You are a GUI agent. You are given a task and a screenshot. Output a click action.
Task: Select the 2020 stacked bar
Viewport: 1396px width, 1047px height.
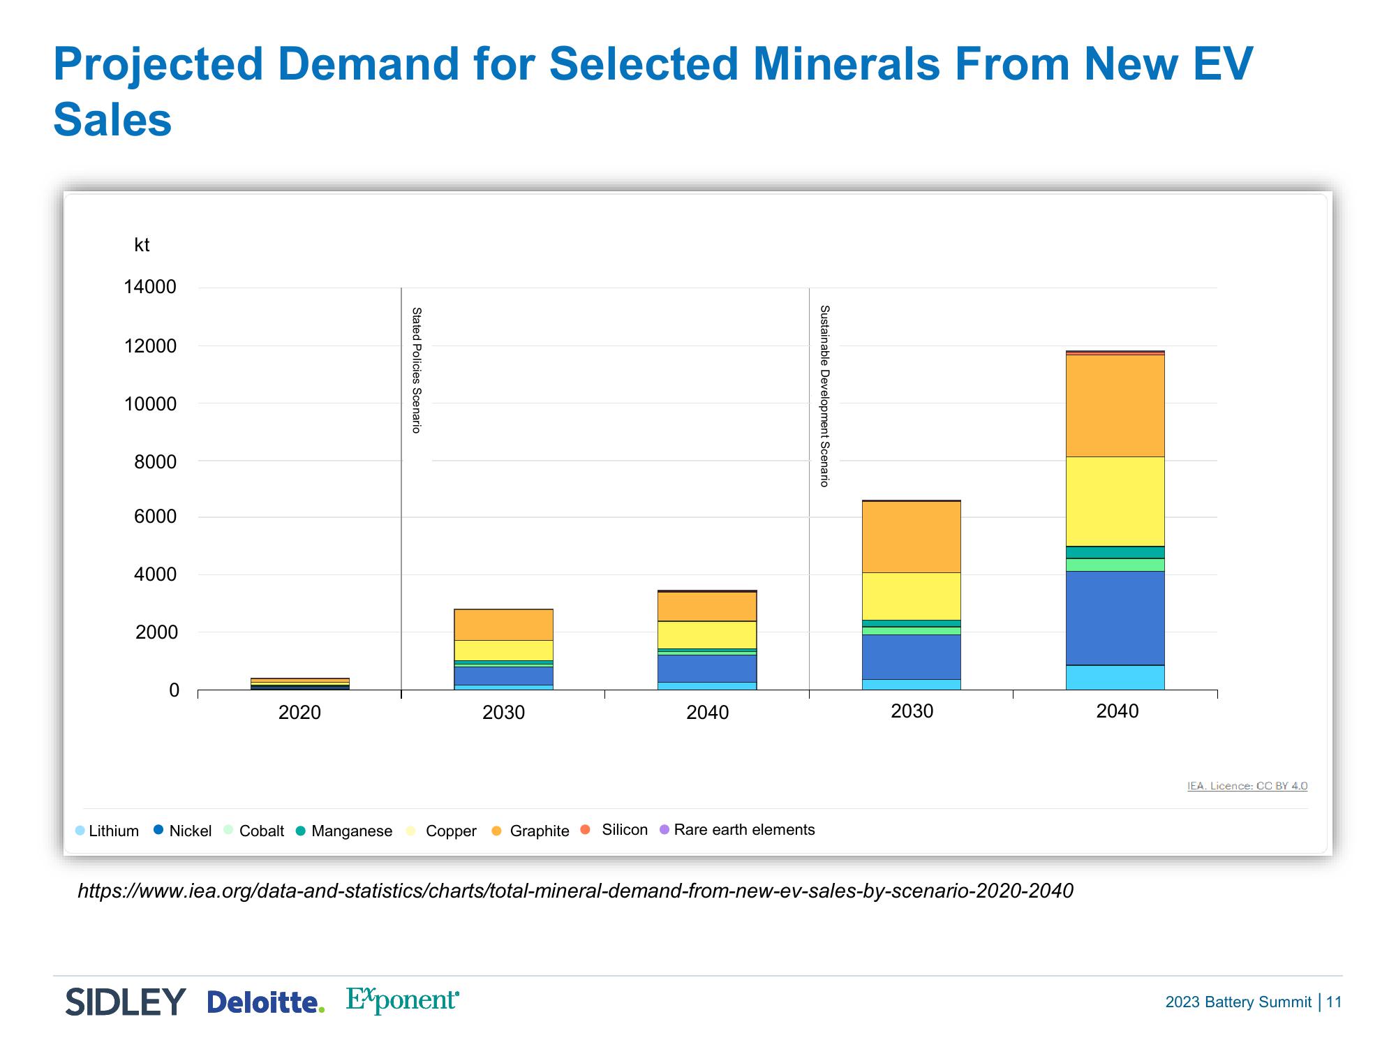300,684
